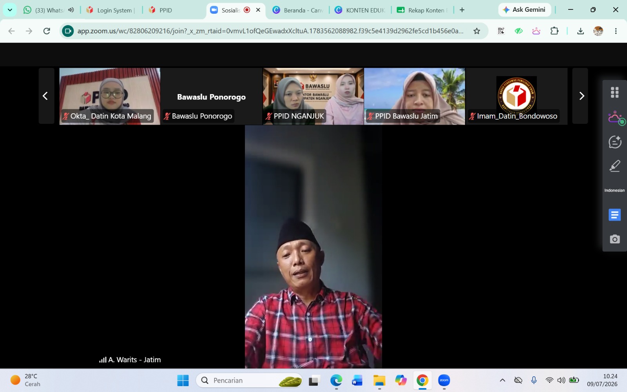
Task: Expand the hidden system tray icons
Action: [502, 380]
